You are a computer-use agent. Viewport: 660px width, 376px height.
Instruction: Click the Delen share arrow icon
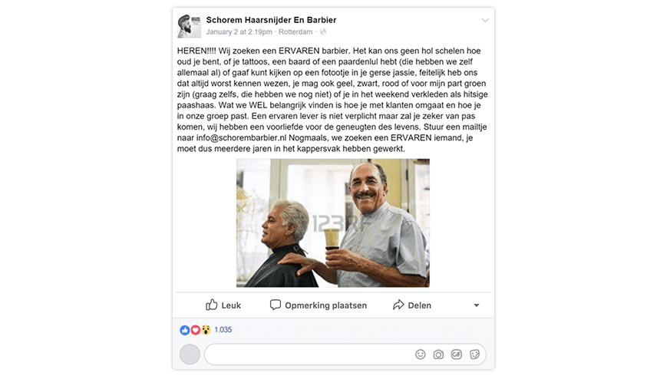[x=398, y=305]
